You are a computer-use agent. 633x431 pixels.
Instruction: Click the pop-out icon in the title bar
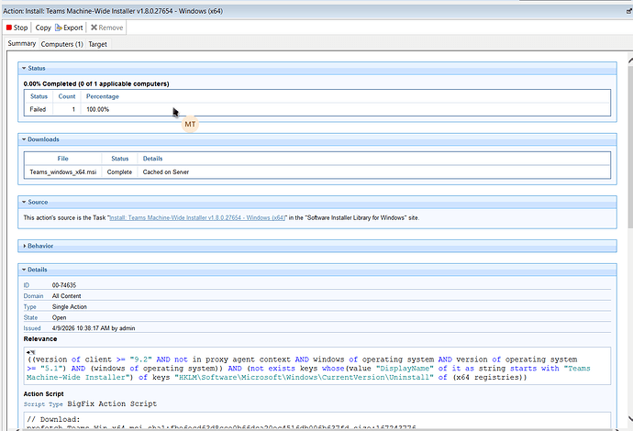coord(629,11)
